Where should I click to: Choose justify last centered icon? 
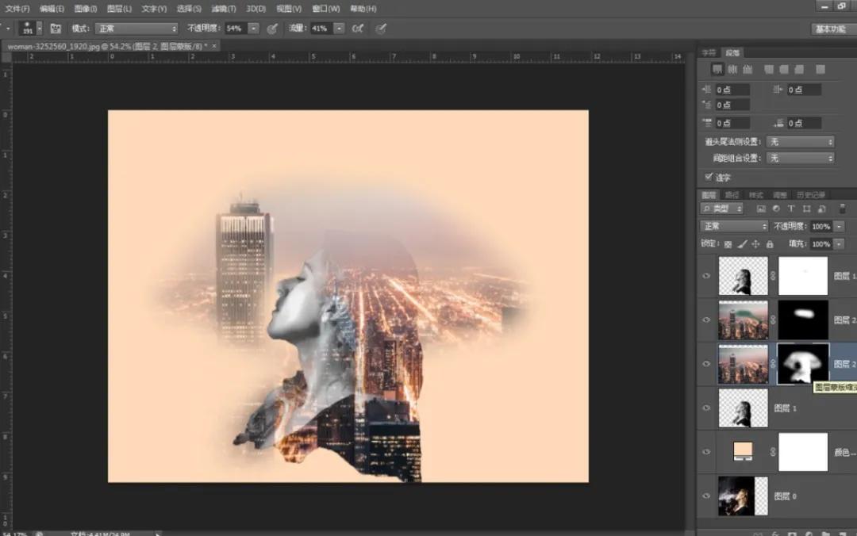point(784,70)
